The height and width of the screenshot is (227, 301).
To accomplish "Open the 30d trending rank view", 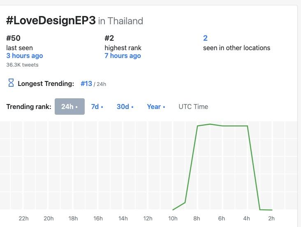I will pyautogui.click(x=125, y=107).
